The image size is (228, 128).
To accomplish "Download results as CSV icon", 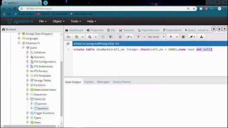I will tap(201, 37).
